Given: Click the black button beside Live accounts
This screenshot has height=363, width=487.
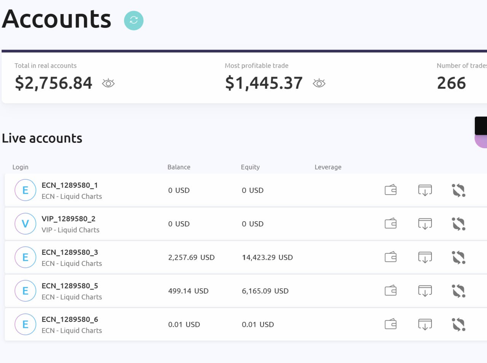Looking at the screenshot, I should [x=481, y=126].
